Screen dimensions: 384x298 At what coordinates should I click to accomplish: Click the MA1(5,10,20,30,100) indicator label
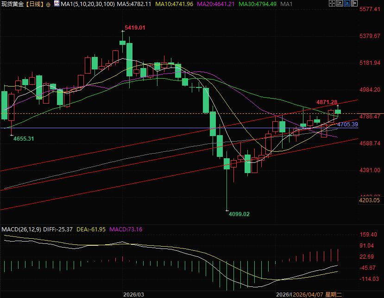88,4
